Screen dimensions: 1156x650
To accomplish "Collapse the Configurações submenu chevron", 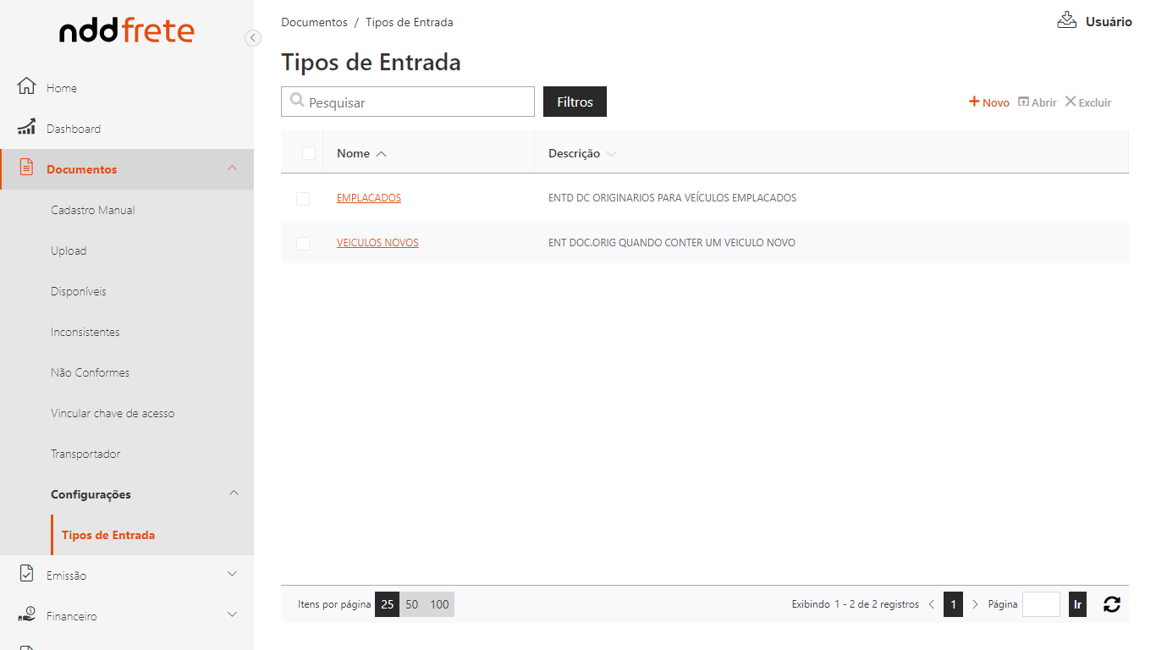I will point(234,493).
